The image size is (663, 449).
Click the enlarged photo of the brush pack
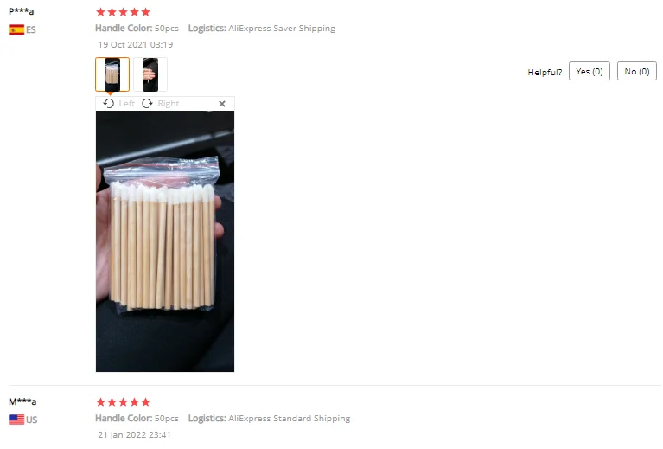tap(165, 241)
